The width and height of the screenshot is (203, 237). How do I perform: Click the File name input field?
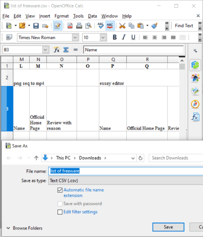126,171
